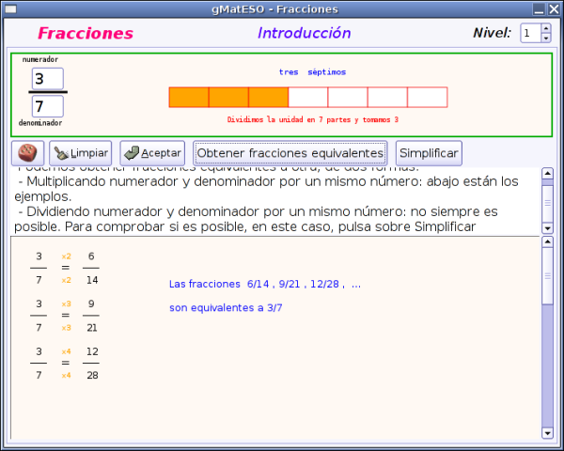Click the last empty fraction bar segment

click(x=428, y=98)
